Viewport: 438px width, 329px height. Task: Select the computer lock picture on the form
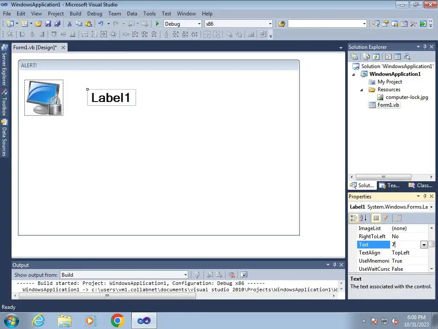(x=44, y=98)
